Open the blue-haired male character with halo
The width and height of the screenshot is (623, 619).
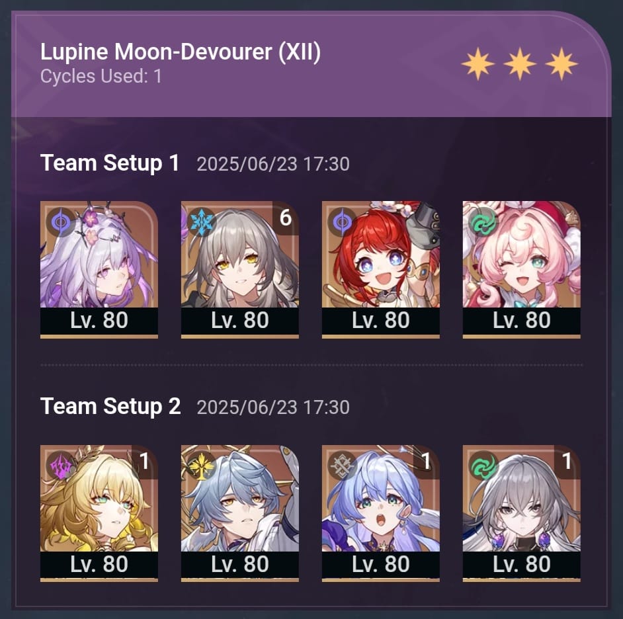click(x=239, y=513)
